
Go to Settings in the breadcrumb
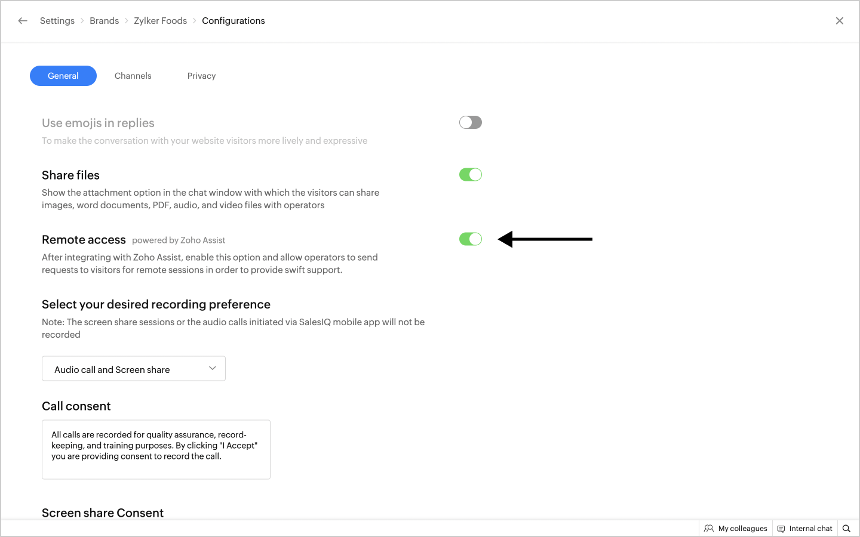[57, 21]
